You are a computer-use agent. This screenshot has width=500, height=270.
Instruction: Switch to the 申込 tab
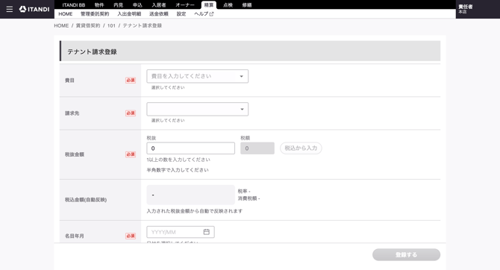tap(137, 5)
